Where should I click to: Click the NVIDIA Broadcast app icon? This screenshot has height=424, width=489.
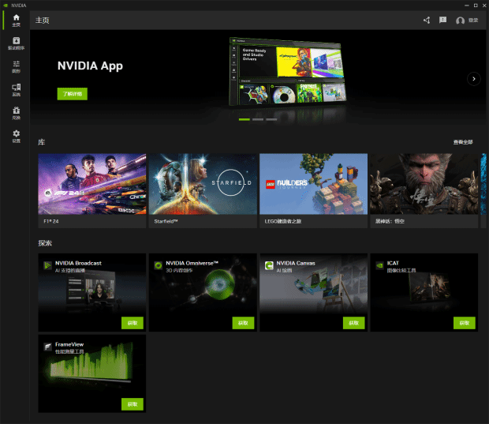[x=47, y=266]
